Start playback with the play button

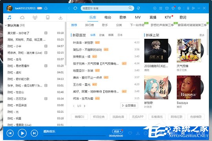pos(22,133)
